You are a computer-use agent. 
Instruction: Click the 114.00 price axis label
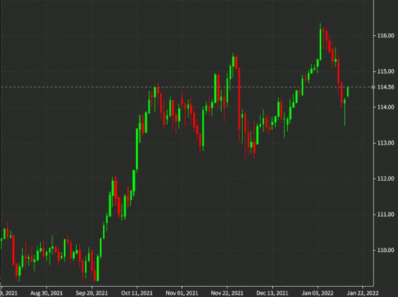pyautogui.click(x=386, y=107)
